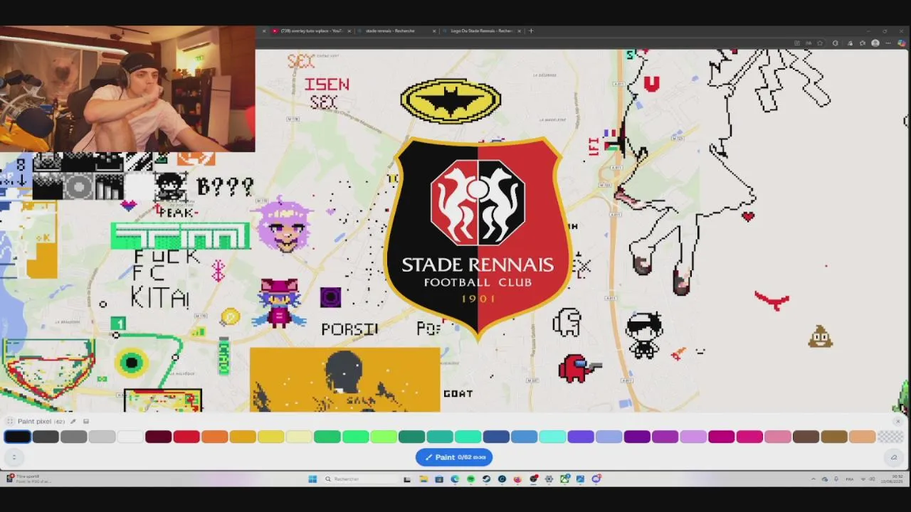Select the transparent checkered swatch
This screenshot has height=512, width=911.
(890, 437)
